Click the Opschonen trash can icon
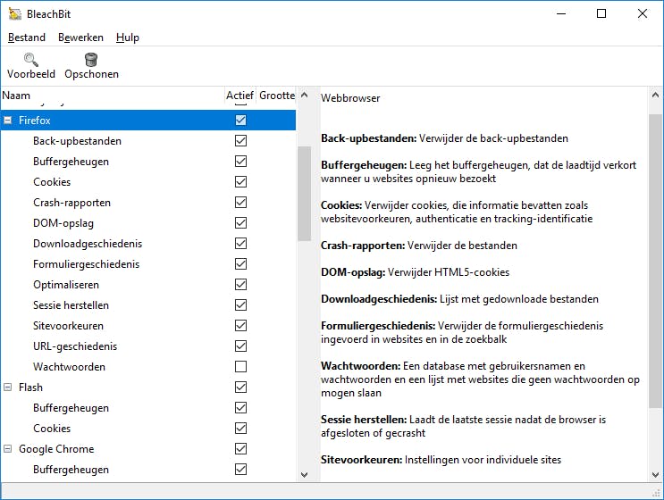The height and width of the screenshot is (500, 664). pos(91,59)
